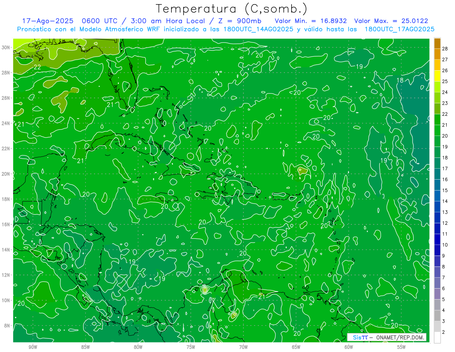Pick the purple legend swatch between 5 and 6
The image size is (455, 352).
[x=437, y=294]
